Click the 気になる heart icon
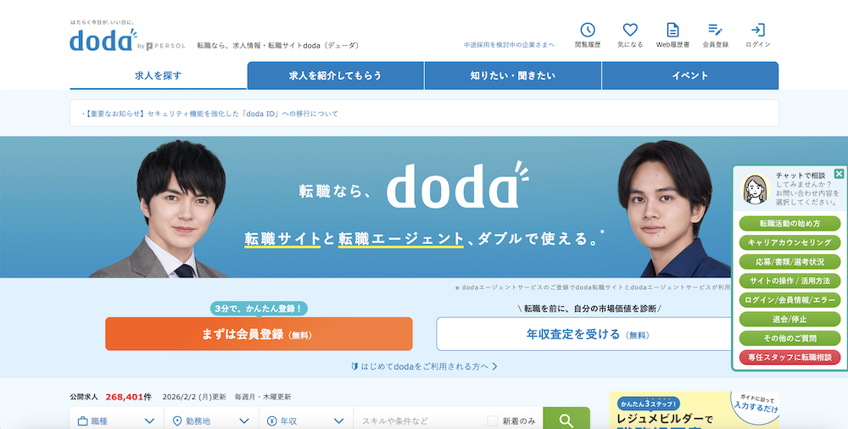The image size is (848, 429). click(x=630, y=31)
